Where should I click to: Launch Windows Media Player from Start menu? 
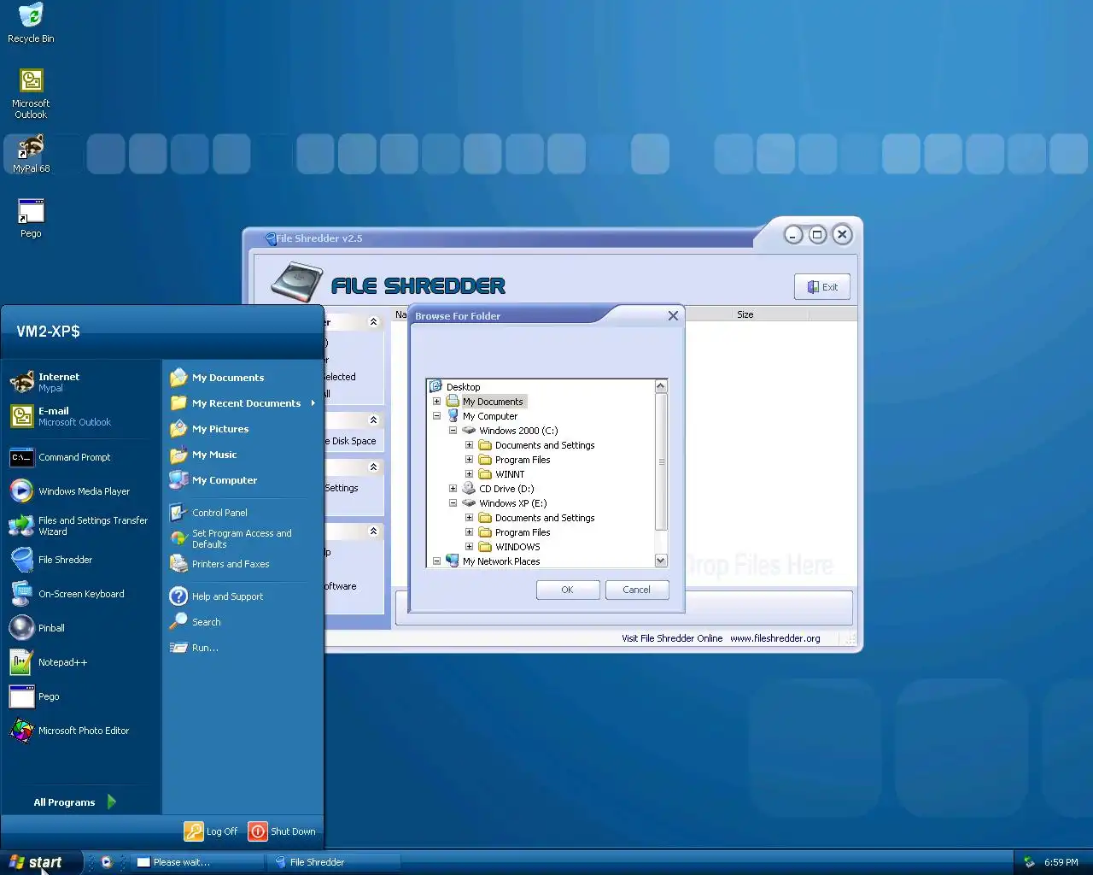[x=81, y=491]
